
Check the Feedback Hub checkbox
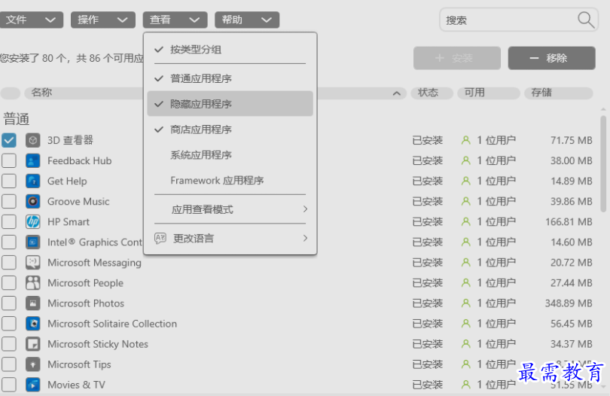[9, 160]
